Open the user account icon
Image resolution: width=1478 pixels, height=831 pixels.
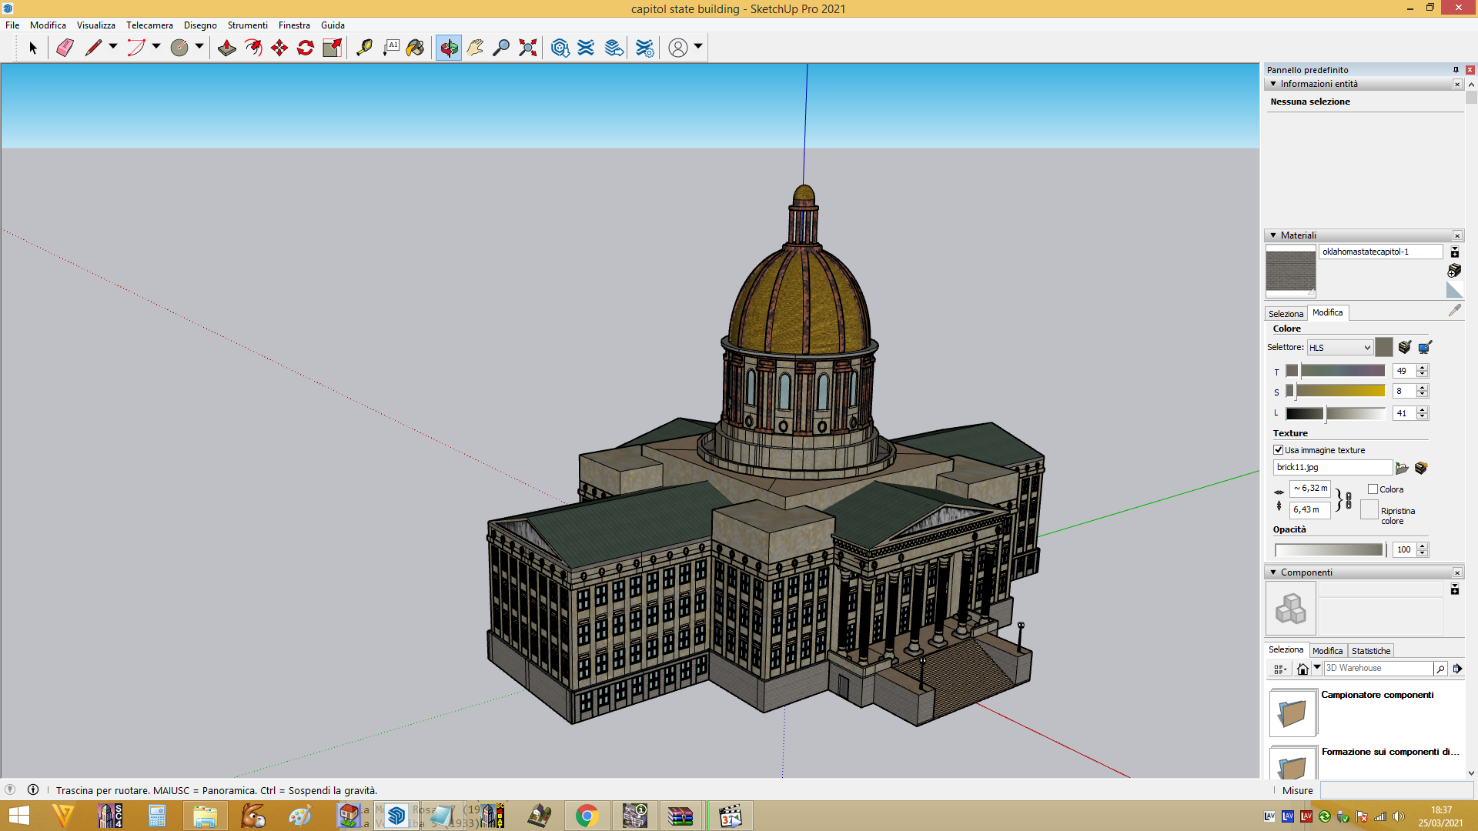click(x=678, y=48)
